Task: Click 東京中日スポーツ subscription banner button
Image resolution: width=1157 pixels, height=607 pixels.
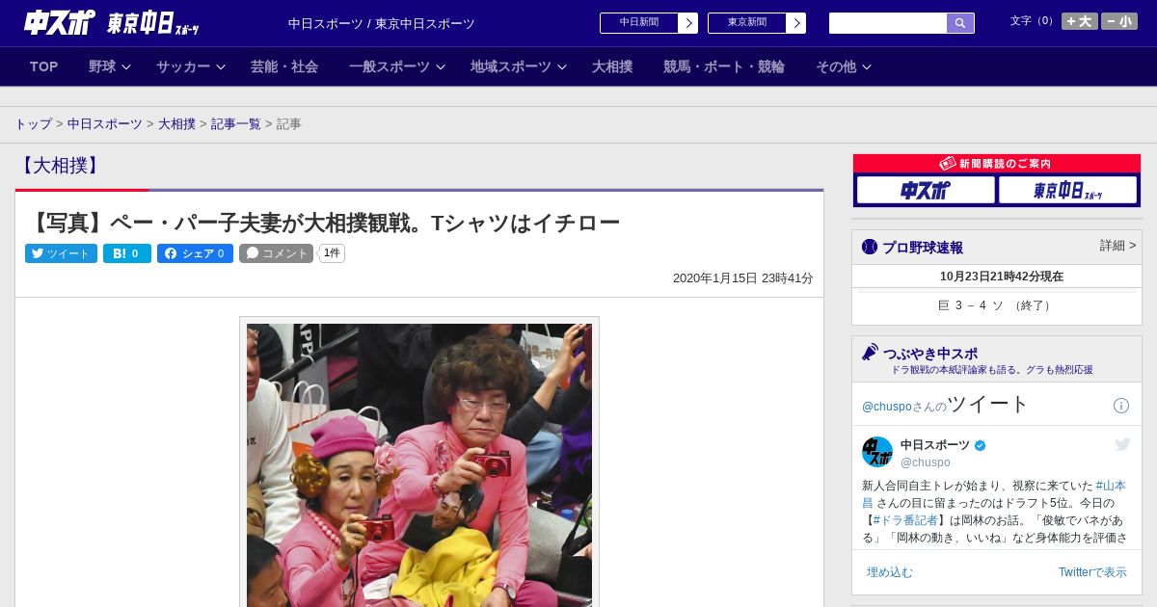Action: tap(1068, 191)
